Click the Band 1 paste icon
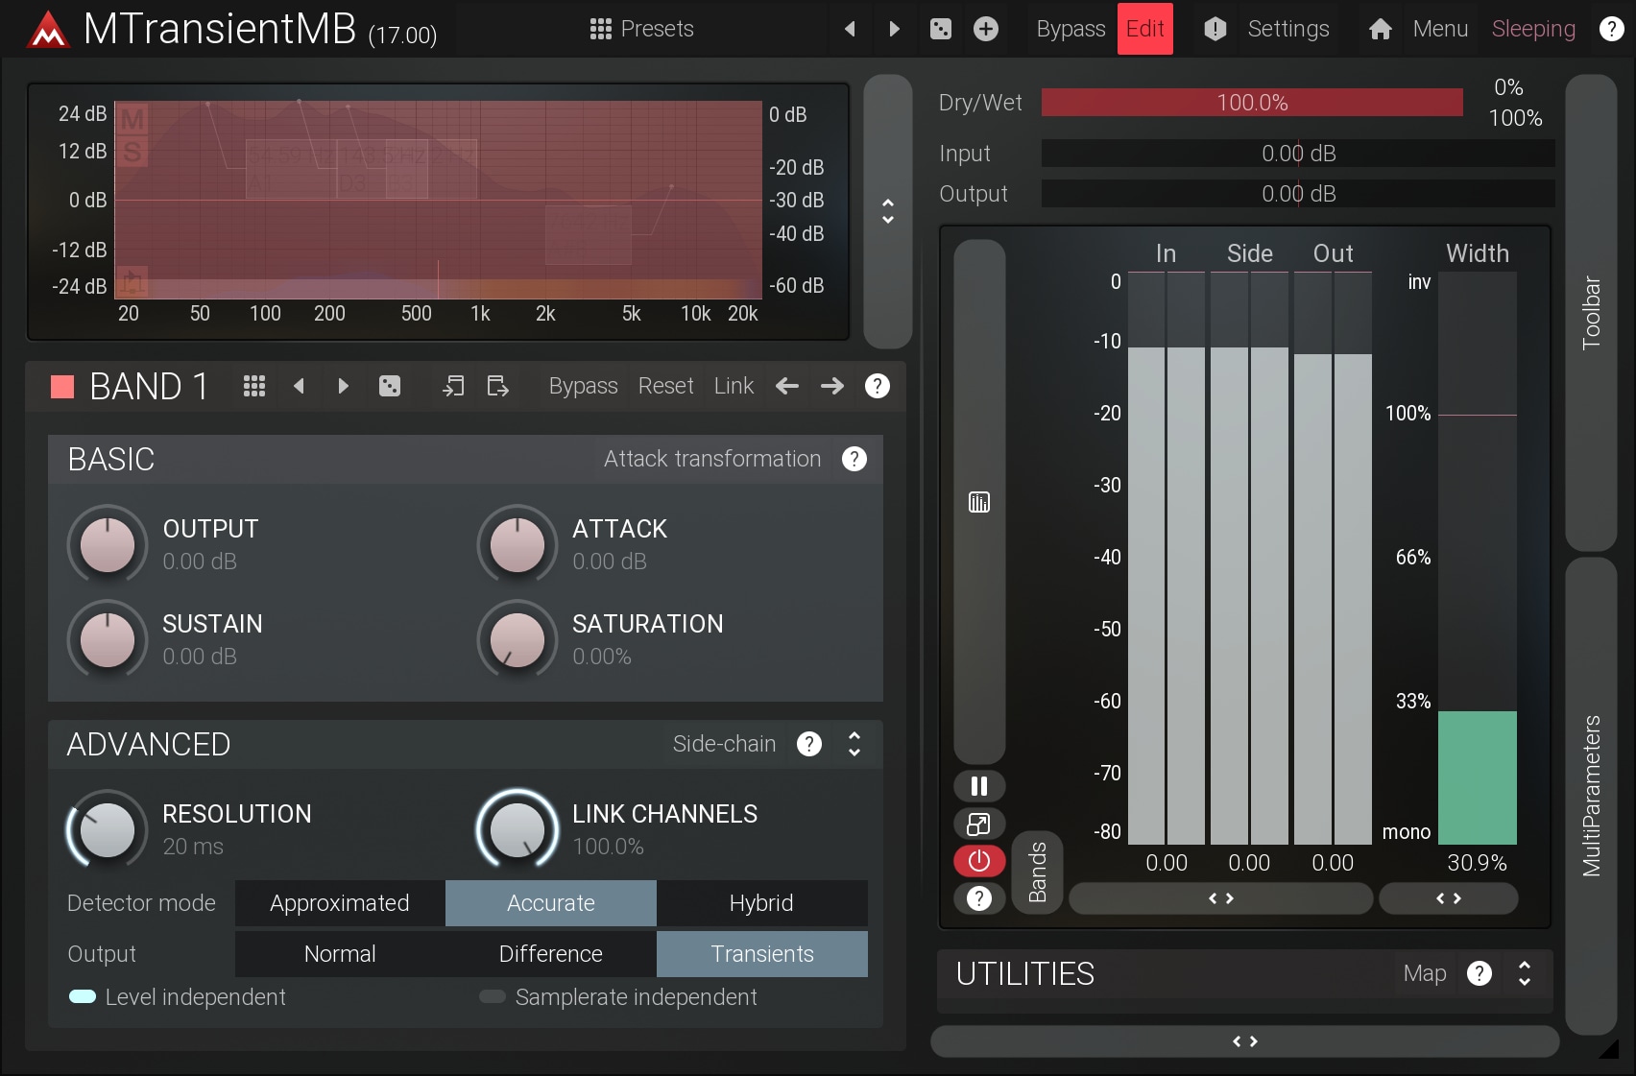The image size is (1636, 1076). [497, 386]
